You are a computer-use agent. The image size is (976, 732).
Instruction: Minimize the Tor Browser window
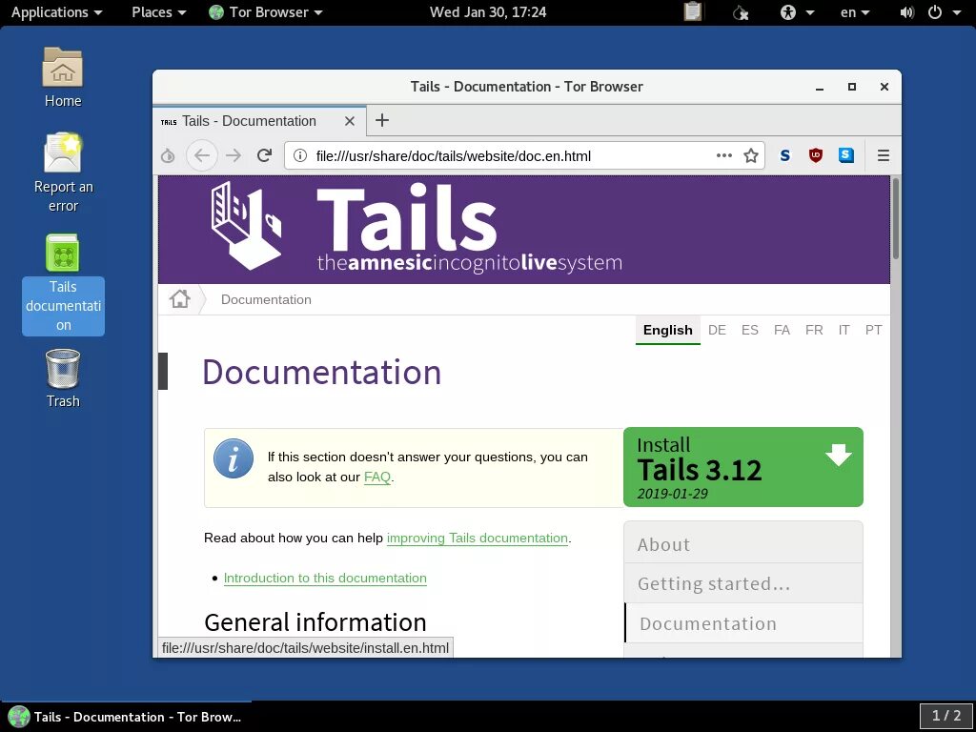[820, 87]
